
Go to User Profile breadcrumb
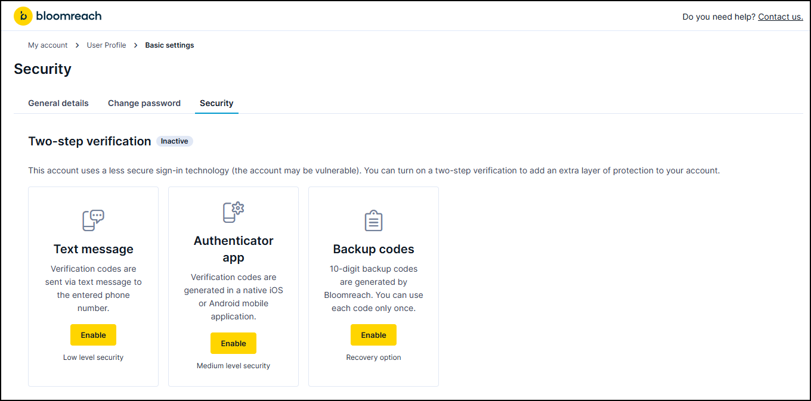tap(106, 45)
